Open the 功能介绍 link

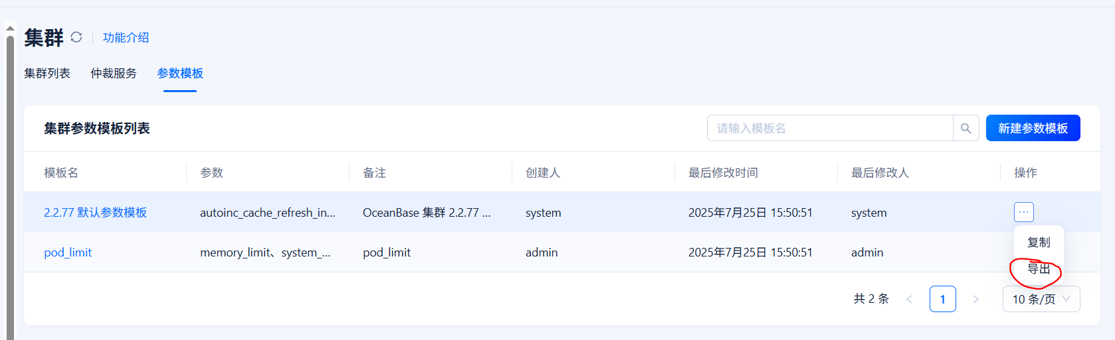(x=126, y=38)
